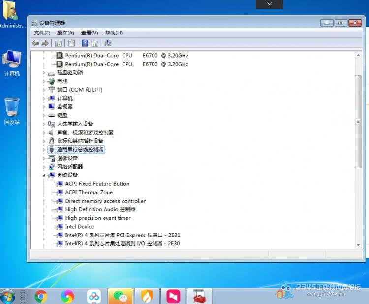Viewport: 369px width, 304px height.
Task: Open the 帮助(H) menu
Action: click(114, 33)
